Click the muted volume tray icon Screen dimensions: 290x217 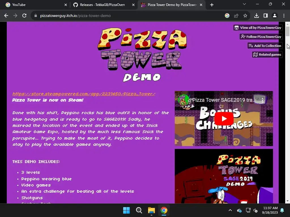(x=256, y=210)
